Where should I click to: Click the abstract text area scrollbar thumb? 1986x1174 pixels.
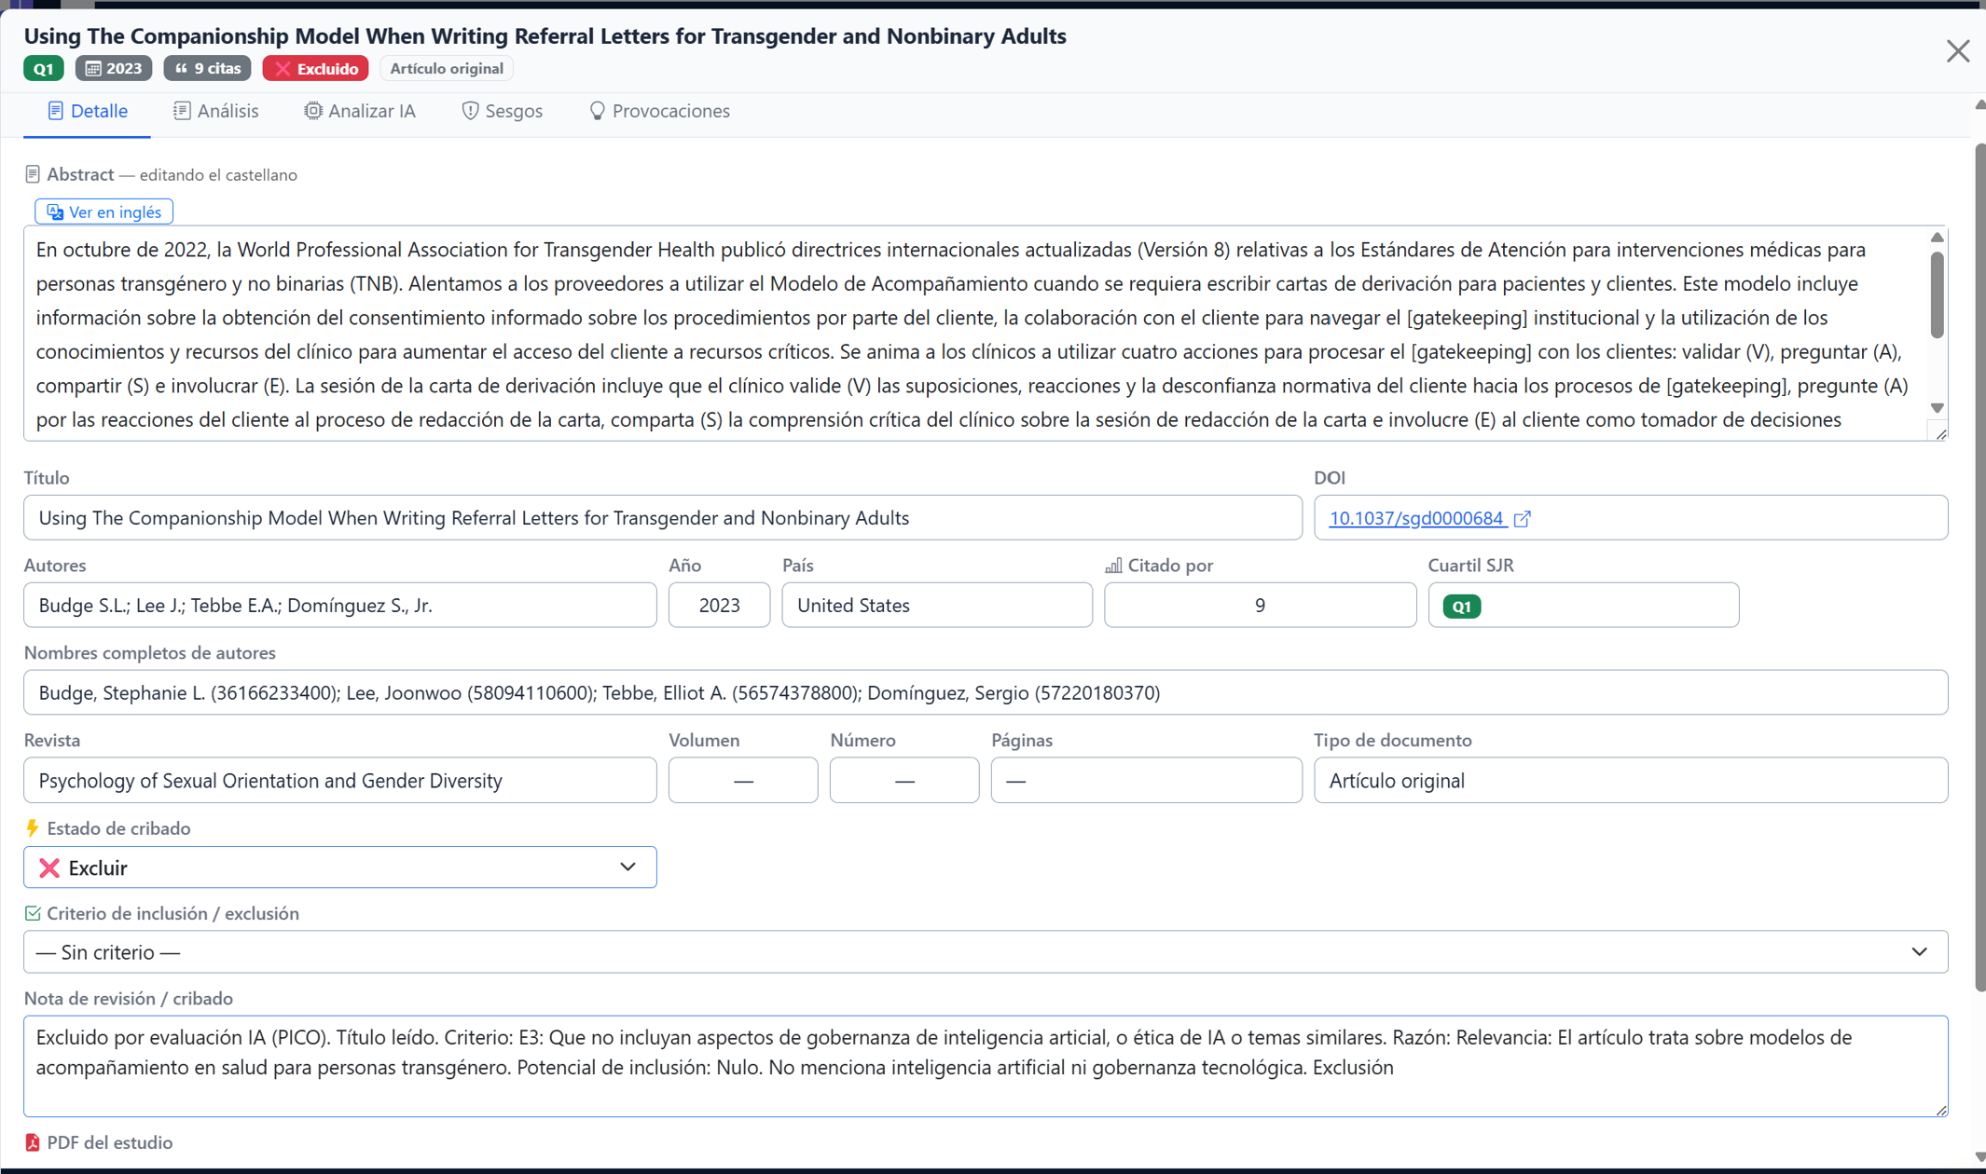[1937, 294]
